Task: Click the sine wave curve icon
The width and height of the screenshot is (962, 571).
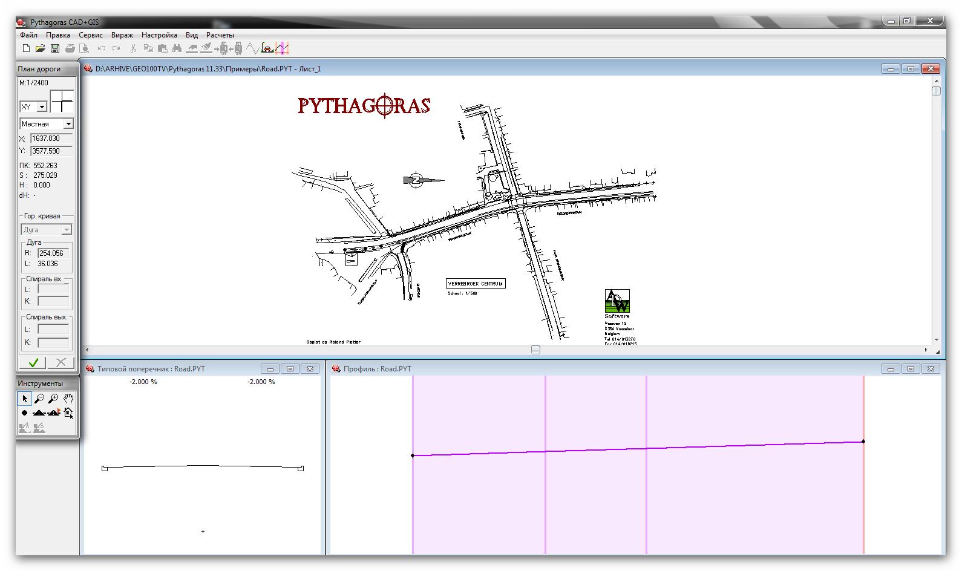Action: (253, 48)
